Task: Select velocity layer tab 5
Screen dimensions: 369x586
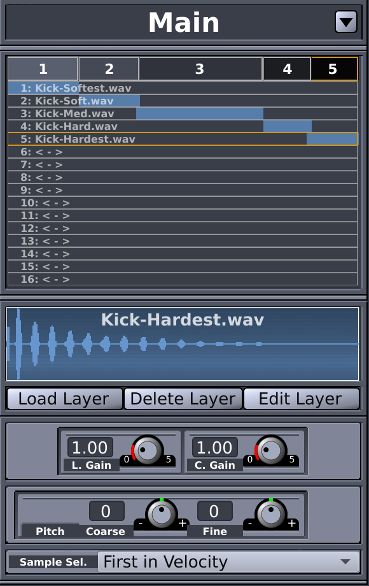Action: [334, 69]
